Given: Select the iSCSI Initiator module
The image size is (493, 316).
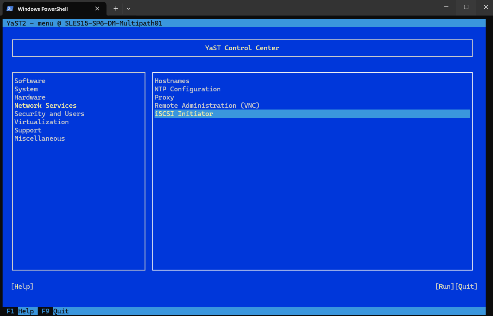Looking at the screenshot, I should (x=312, y=113).
